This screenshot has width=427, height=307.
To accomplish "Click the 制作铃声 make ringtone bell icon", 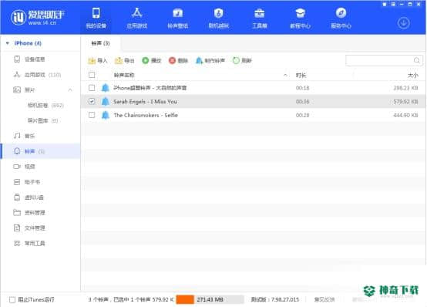I will pyautogui.click(x=199, y=60).
